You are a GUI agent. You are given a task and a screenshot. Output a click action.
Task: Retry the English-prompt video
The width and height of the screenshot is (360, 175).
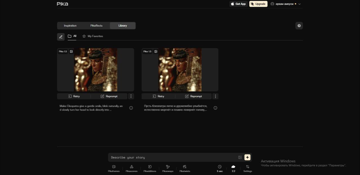(74, 96)
